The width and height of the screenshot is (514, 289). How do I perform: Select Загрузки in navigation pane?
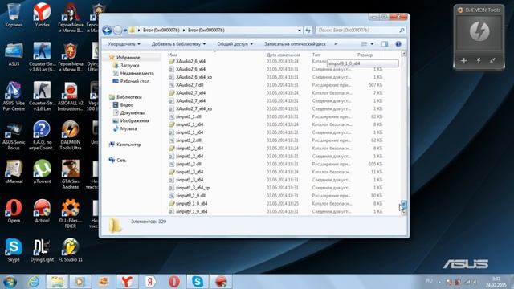pos(129,66)
